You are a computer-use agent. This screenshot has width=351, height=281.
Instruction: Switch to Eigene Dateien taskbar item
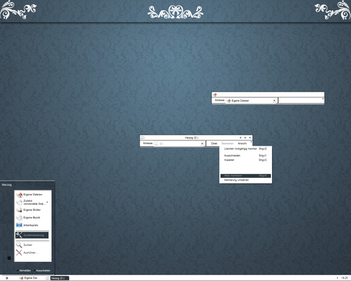tap(29, 278)
